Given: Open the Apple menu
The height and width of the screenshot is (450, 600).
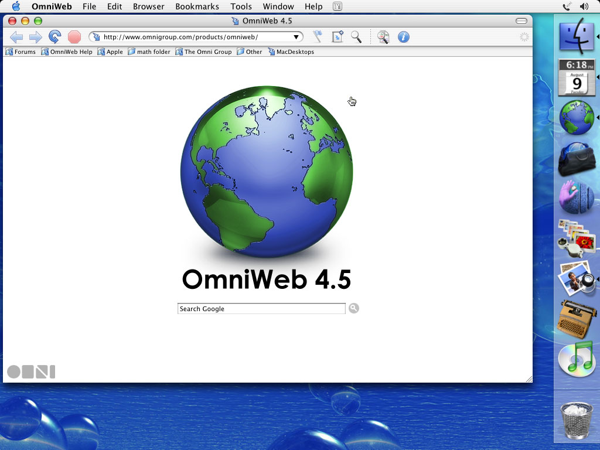Looking at the screenshot, I should point(16,6).
